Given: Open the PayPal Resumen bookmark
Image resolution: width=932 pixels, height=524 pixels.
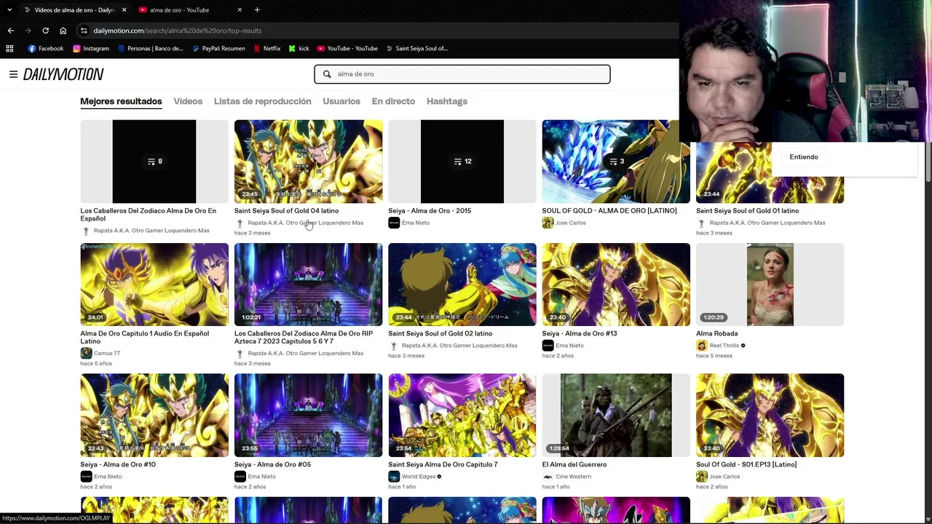Looking at the screenshot, I should click(218, 49).
